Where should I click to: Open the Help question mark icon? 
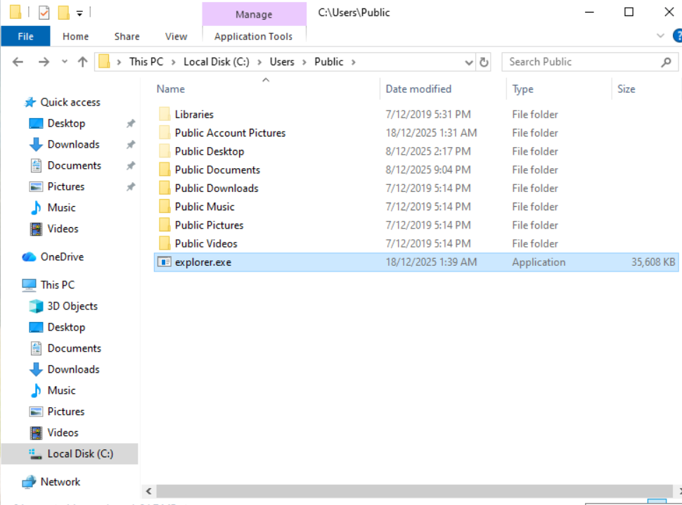676,36
